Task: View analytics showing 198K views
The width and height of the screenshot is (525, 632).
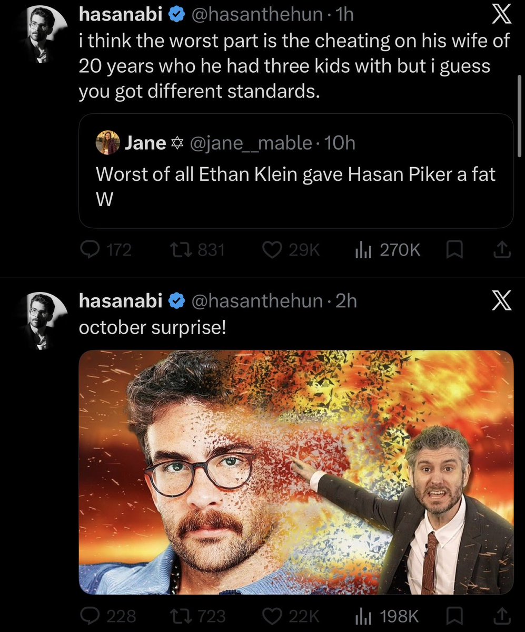Action: (387, 616)
